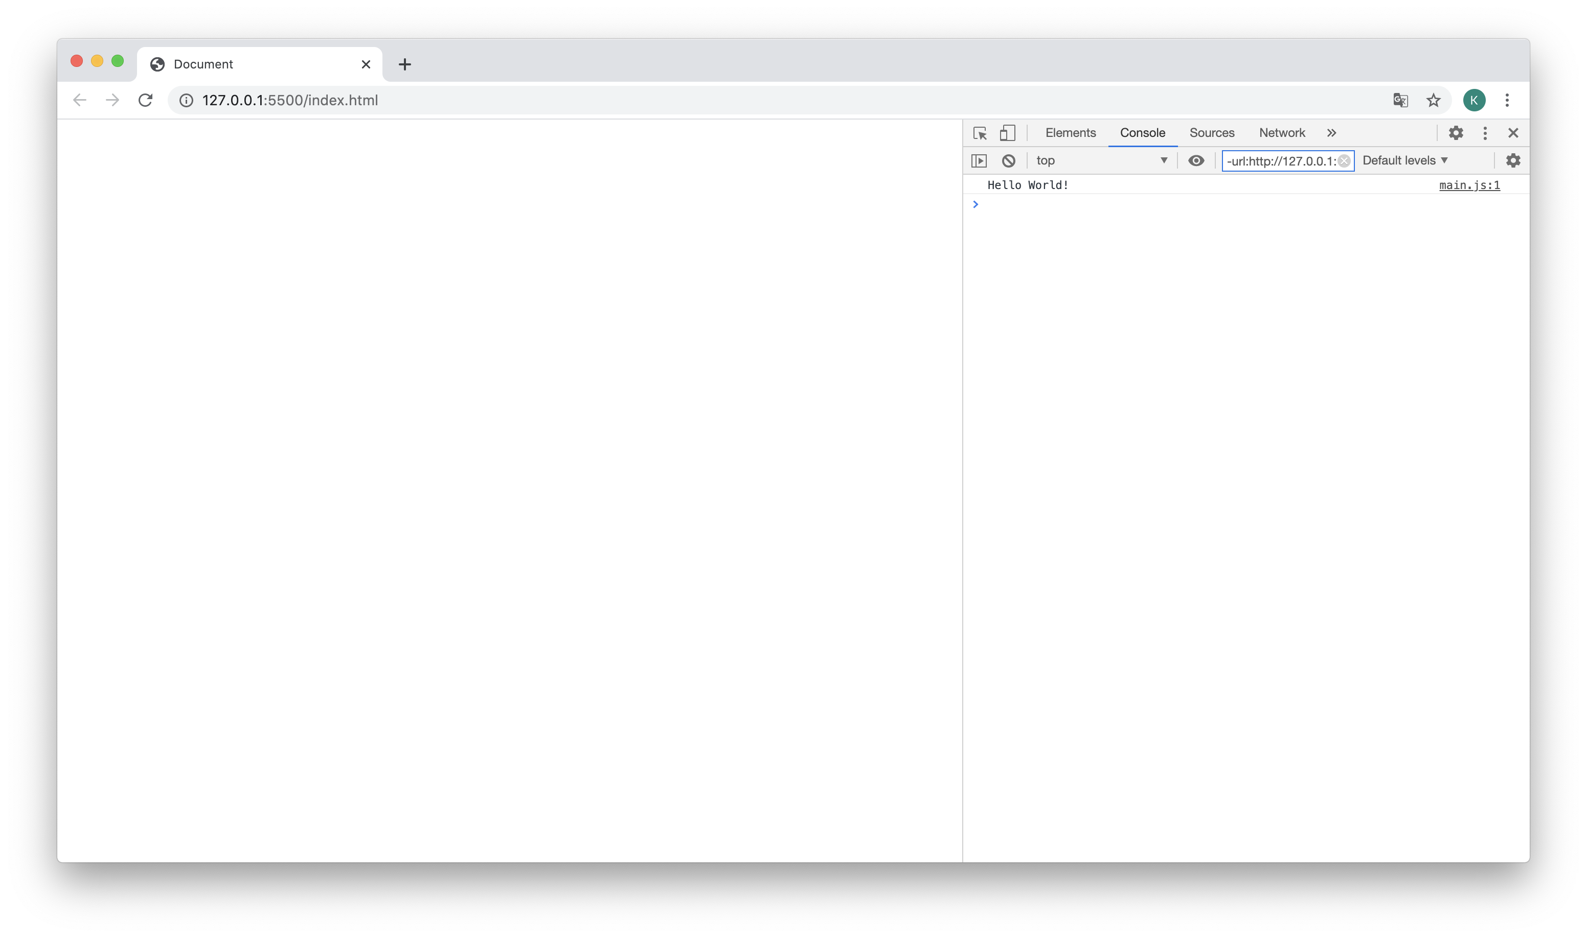
Task: Toggle the device toolbar
Action: pos(1008,133)
